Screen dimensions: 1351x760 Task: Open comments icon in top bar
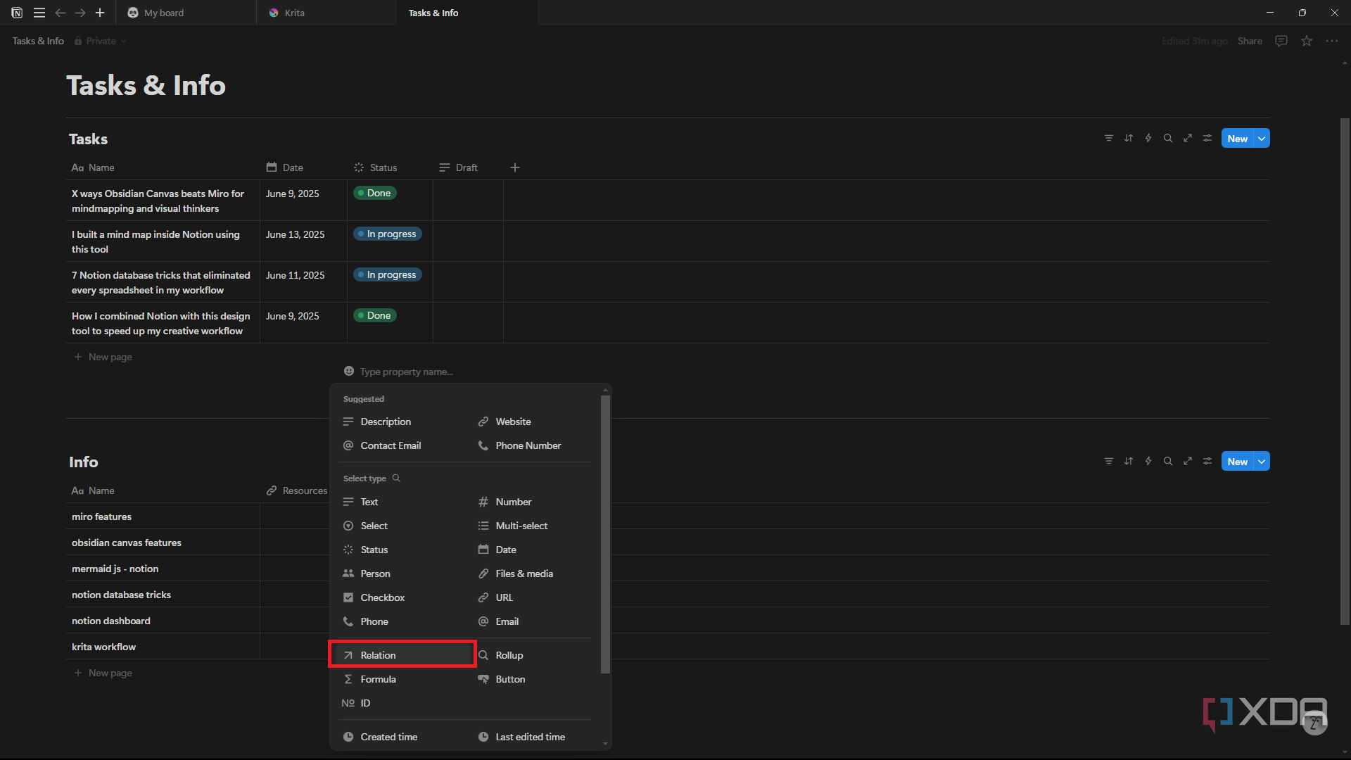[1281, 41]
